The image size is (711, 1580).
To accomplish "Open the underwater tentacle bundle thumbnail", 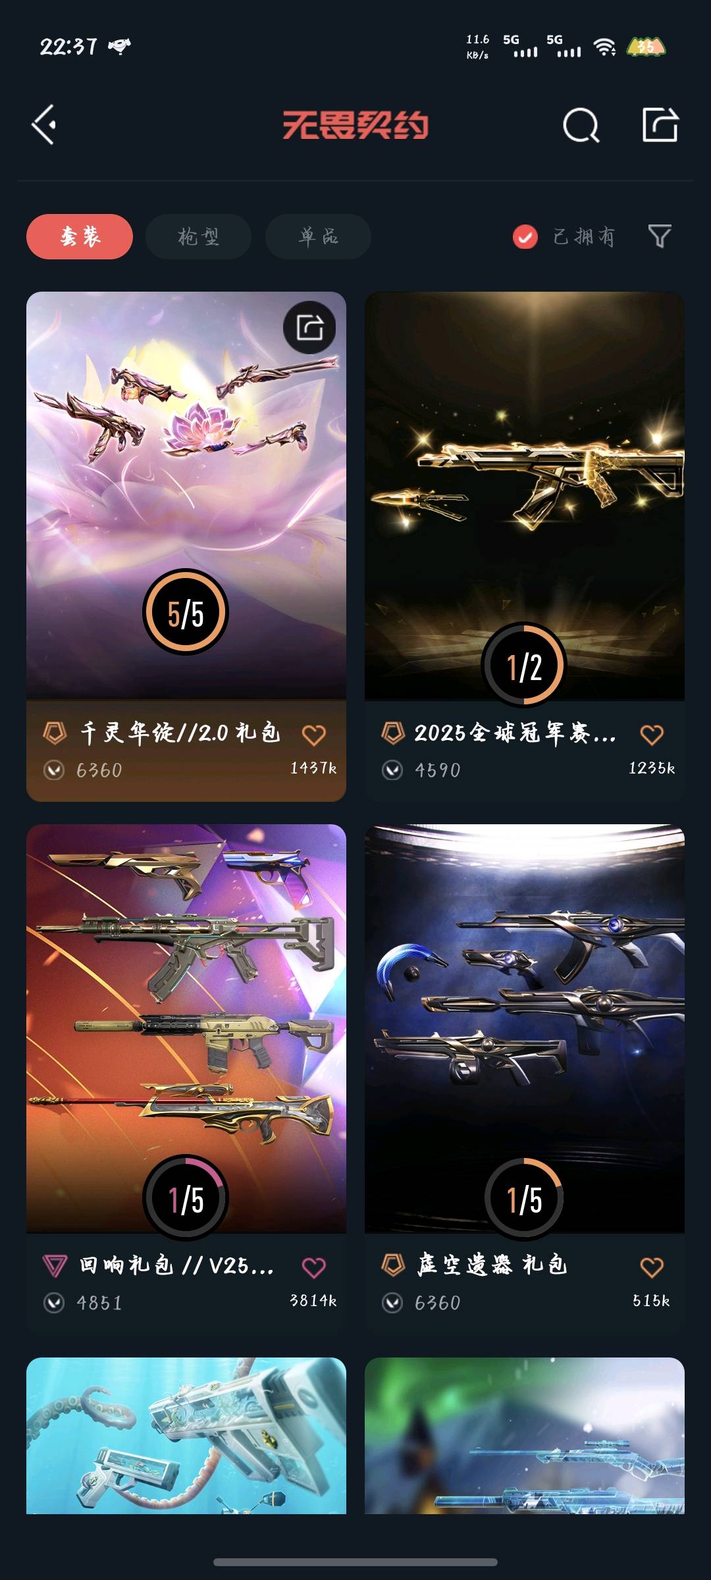I will pos(186,1435).
